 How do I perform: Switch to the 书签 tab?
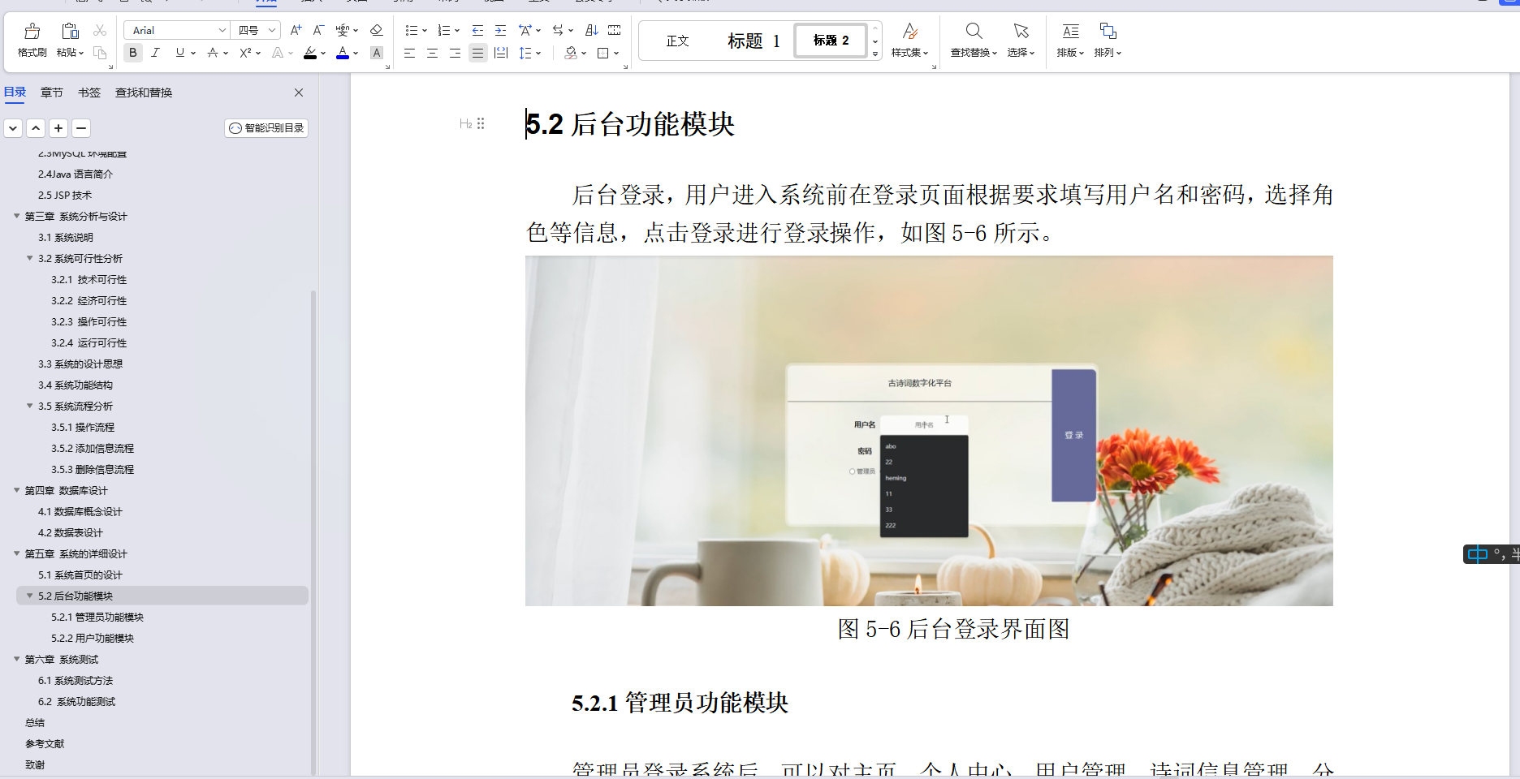tap(89, 93)
